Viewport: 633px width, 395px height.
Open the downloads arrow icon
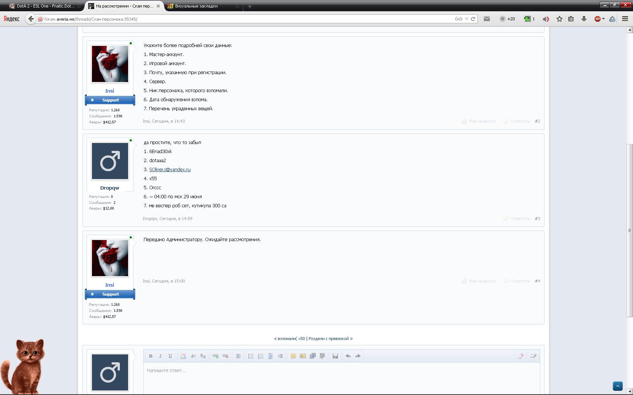584,19
